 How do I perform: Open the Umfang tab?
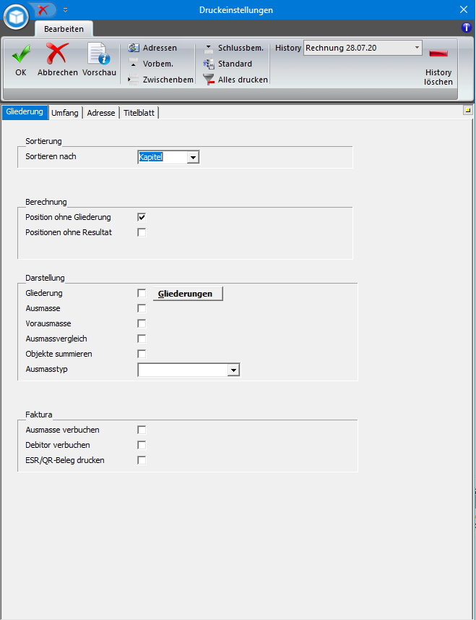pos(65,113)
